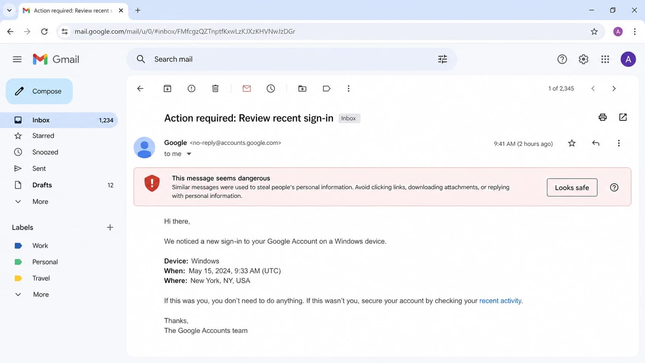This screenshot has width=645, height=363.
Task: Open the Inbox folder
Action: (x=59, y=120)
